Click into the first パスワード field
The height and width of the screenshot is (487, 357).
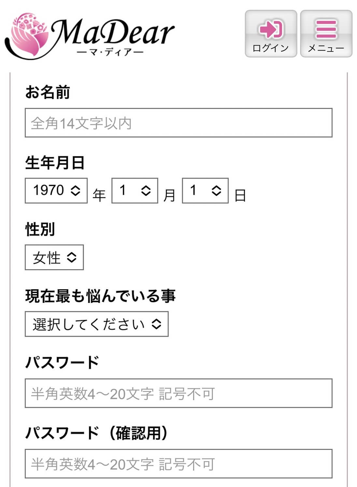[x=178, y=393]
